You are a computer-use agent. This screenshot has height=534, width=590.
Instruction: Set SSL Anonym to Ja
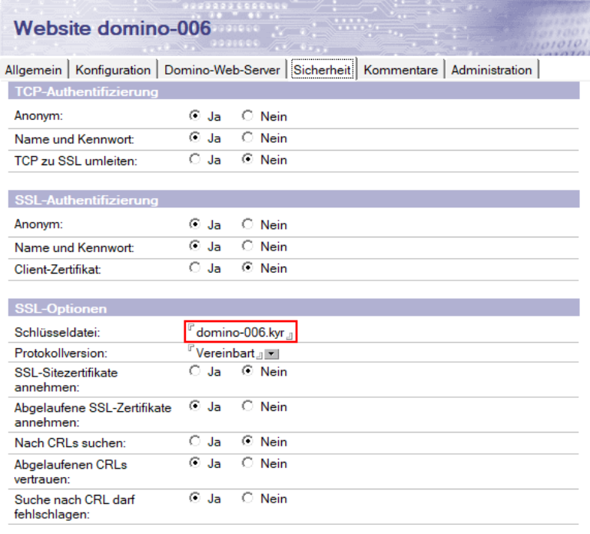click(194, 224)
